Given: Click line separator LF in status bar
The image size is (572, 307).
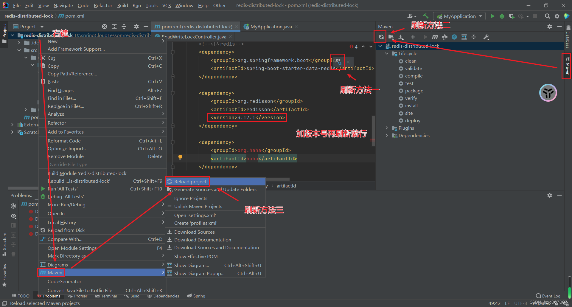Looking at the screenshot, I should tap(507, 303).
